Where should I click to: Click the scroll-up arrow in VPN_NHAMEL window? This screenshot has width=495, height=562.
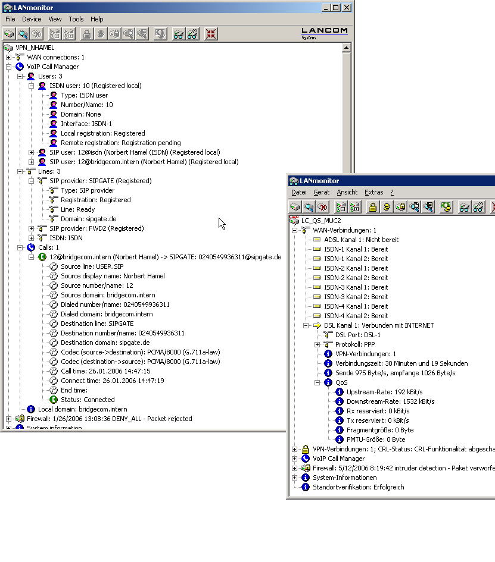[x=346, y=47]
